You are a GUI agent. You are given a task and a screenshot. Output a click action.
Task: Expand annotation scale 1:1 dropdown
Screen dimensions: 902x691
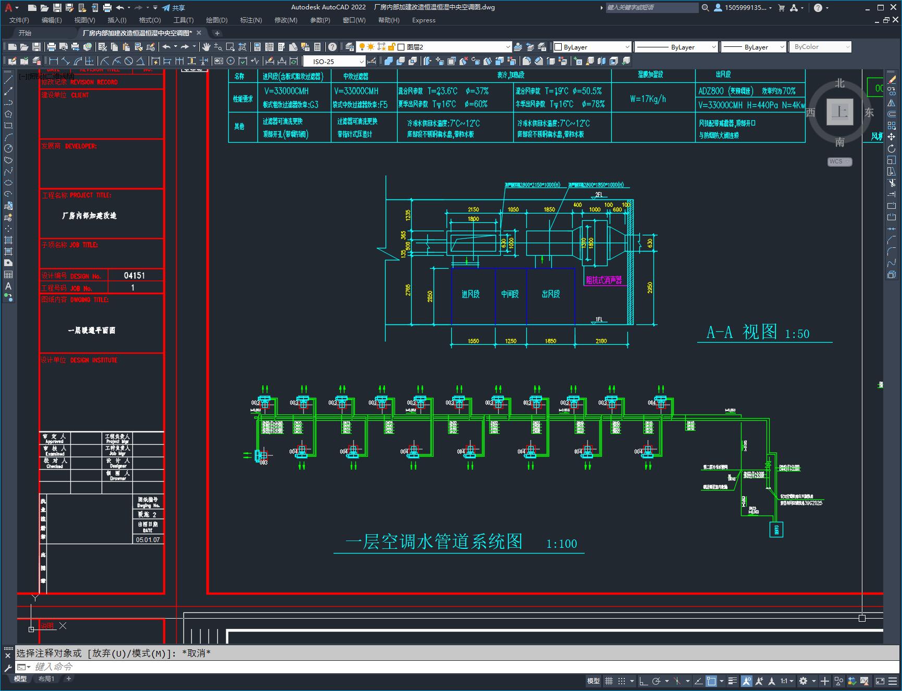pyautogui.click(x=787, y=681)
